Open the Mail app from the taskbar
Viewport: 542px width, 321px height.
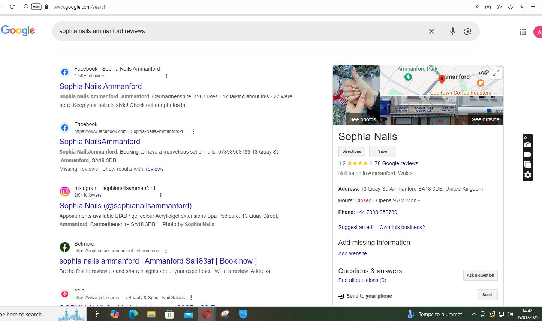pyautogui.click(x=188, y=314)
